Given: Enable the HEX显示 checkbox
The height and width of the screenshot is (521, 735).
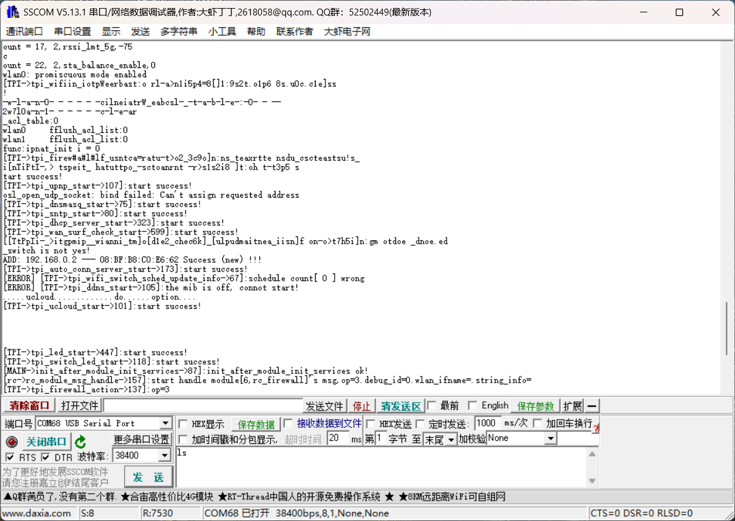Looking at the screenshot, I should (x=183, y=424).
